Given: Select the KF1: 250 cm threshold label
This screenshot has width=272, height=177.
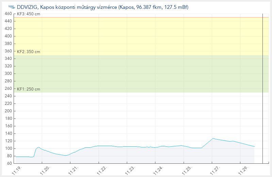Looking at the screenshot, I should pos(29,89).
